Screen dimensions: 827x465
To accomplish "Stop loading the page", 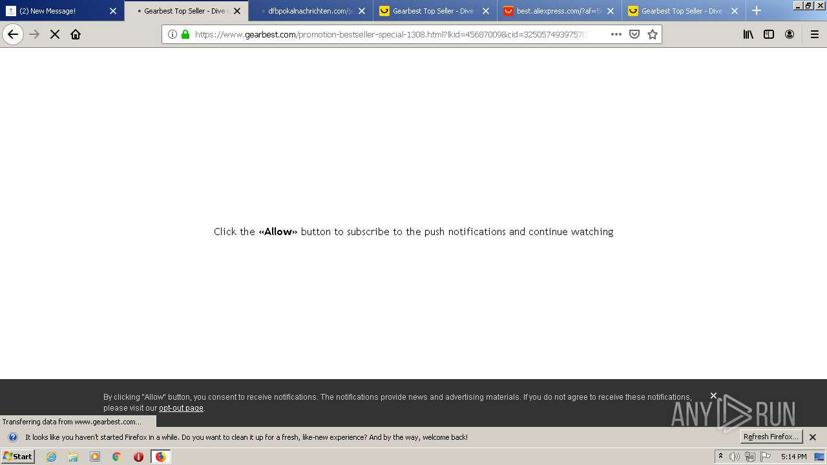I will [55, 34].
